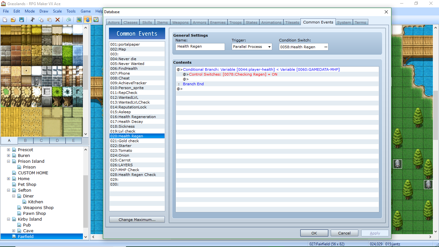Open Condition Switch selector ellipsis
The width and height of the screenshot is (439, 247).
pos(326,47)
